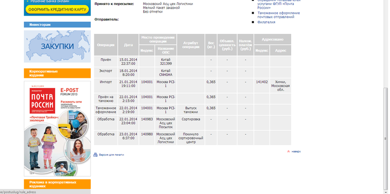Open the Корпоративные издания header

(x=57, y=73)
